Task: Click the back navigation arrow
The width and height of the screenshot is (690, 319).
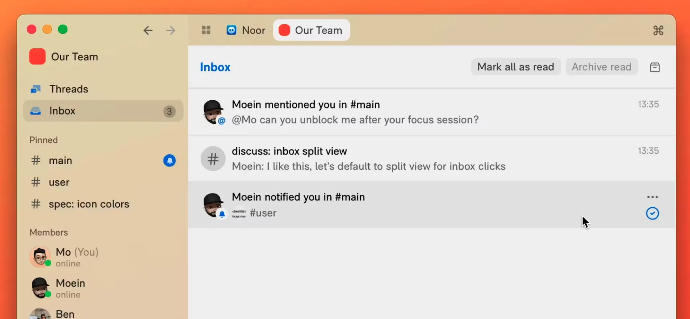Action: pyautogui.click(x=148, y=30)
